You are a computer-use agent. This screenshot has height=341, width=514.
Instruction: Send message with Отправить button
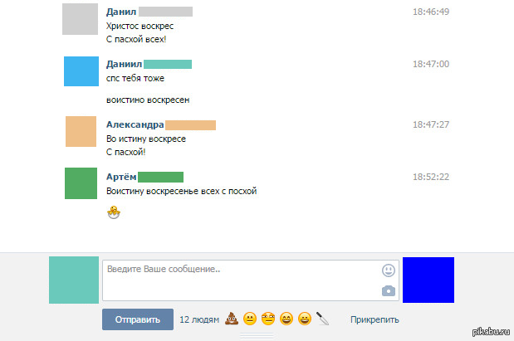click(x=138, y=319)
